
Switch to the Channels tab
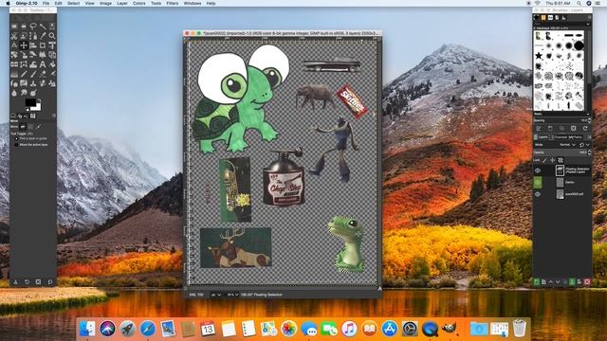click(559, 137)
